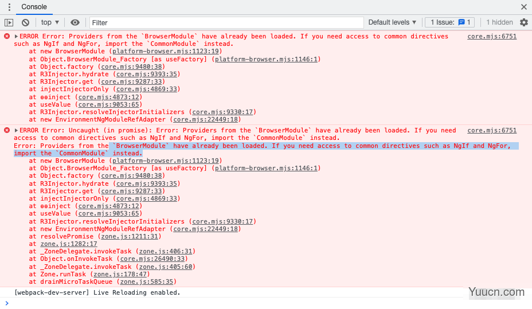Open platform-browser.mjs:1123:19 in first stack trace
The image size is (532, 309).
point(166,51)
